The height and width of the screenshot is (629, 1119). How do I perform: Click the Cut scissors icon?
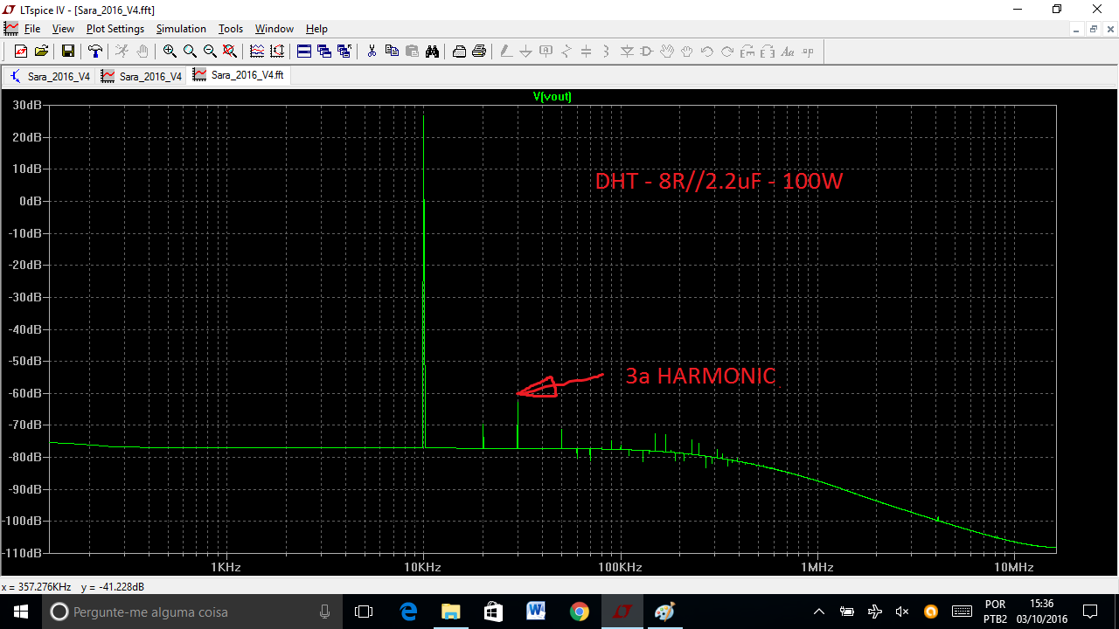(x=372, y=52)
